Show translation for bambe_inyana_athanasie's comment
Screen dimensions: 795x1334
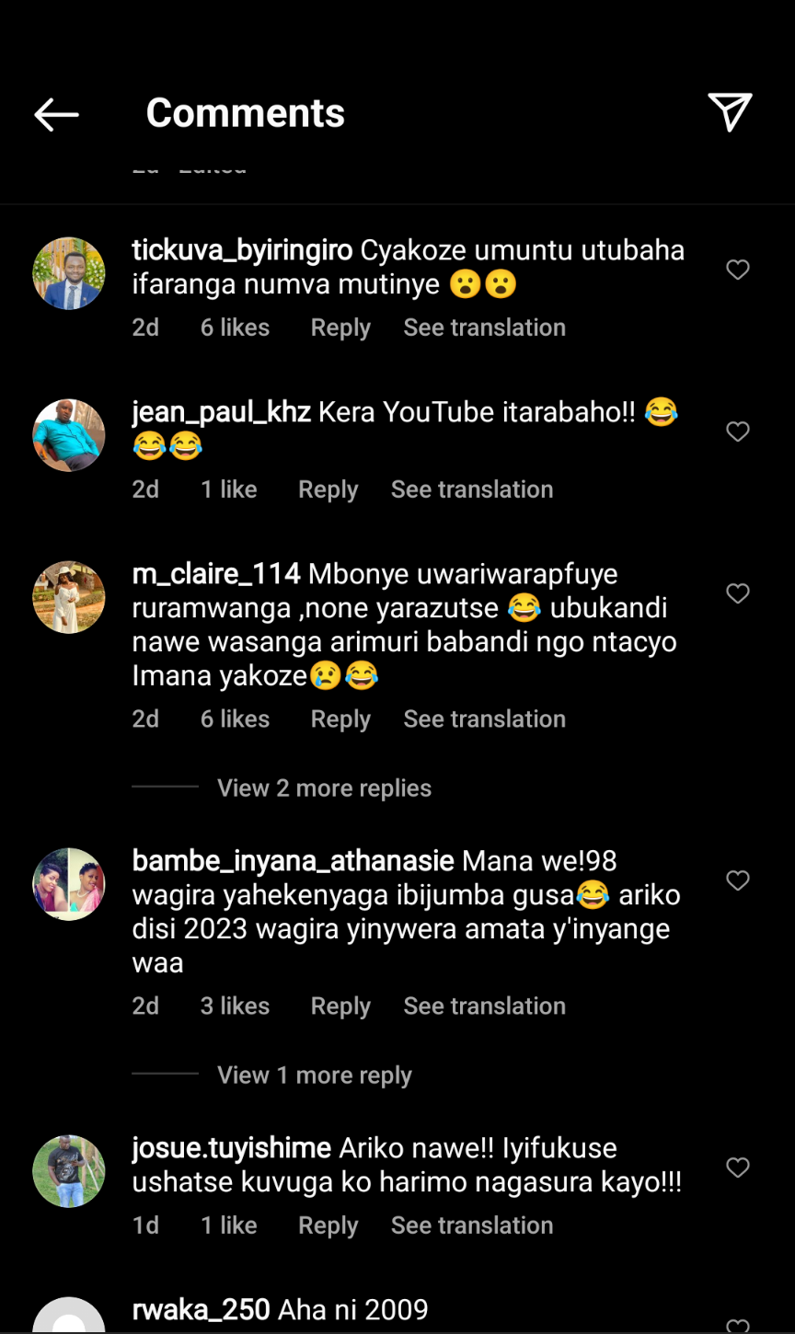pos(484,1006)
